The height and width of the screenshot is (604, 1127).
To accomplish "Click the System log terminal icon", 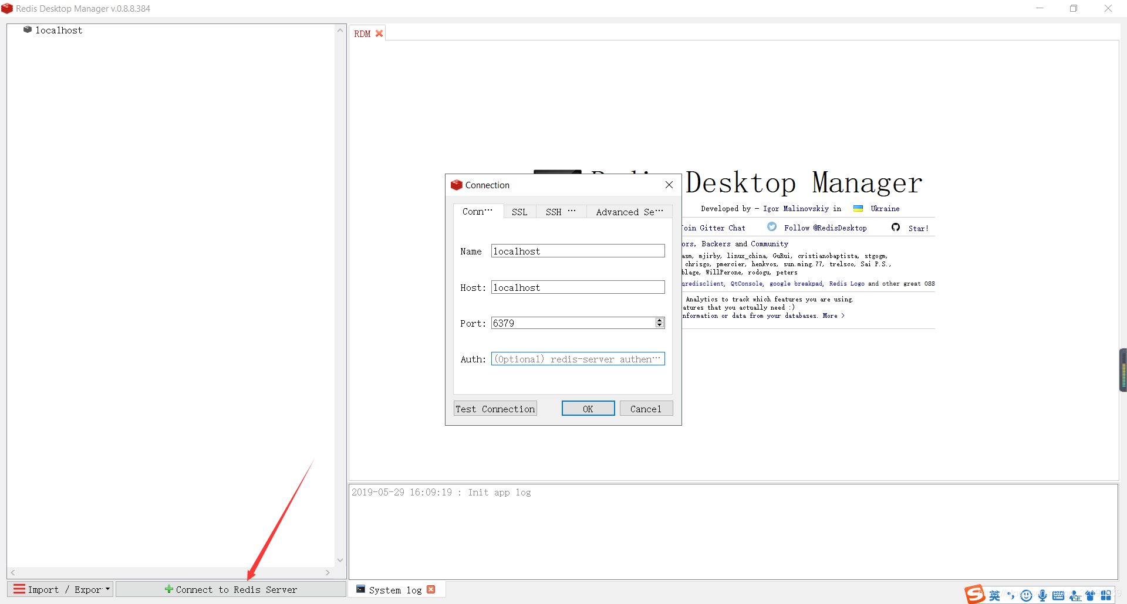I will point(360,589).
